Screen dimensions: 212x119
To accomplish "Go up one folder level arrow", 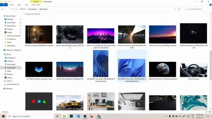I will pyautogui.click(x=13, y=9).
